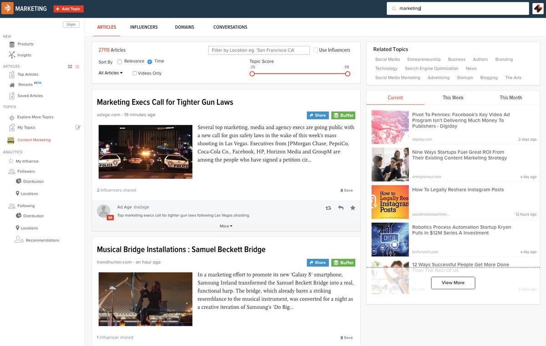Switch to the Domains tab
Screen dimensions: 546x346
point(185,27)
